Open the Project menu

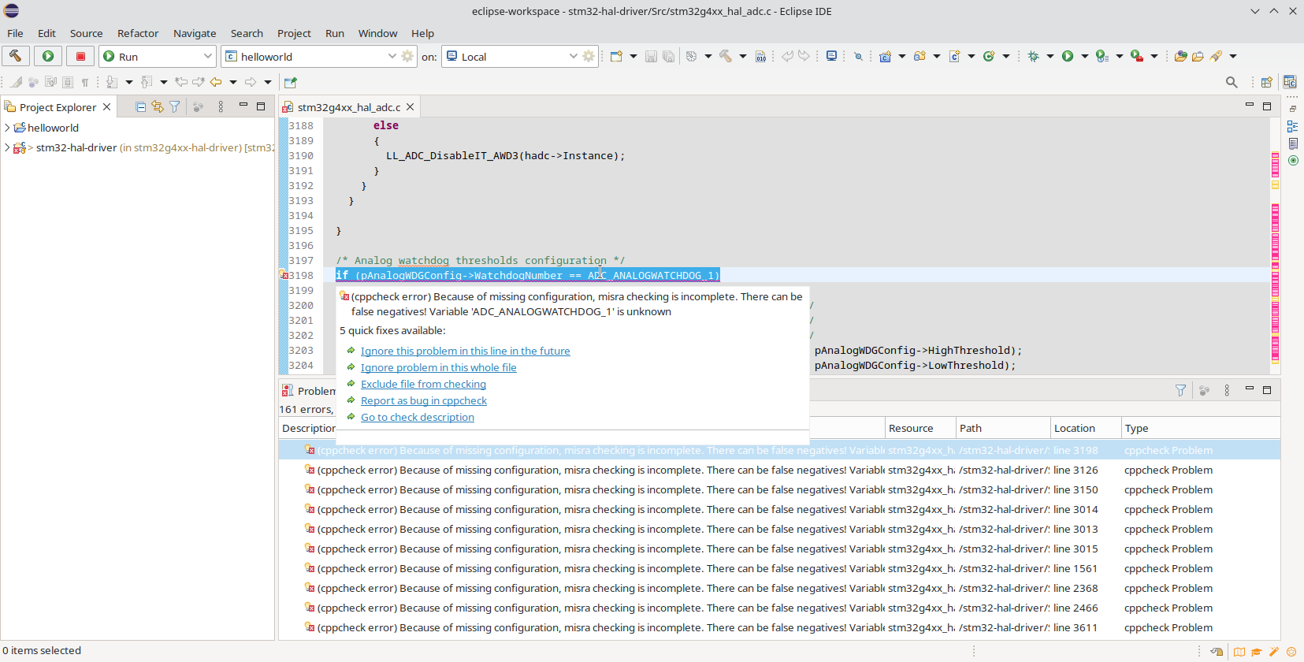[x=294, y=33]
